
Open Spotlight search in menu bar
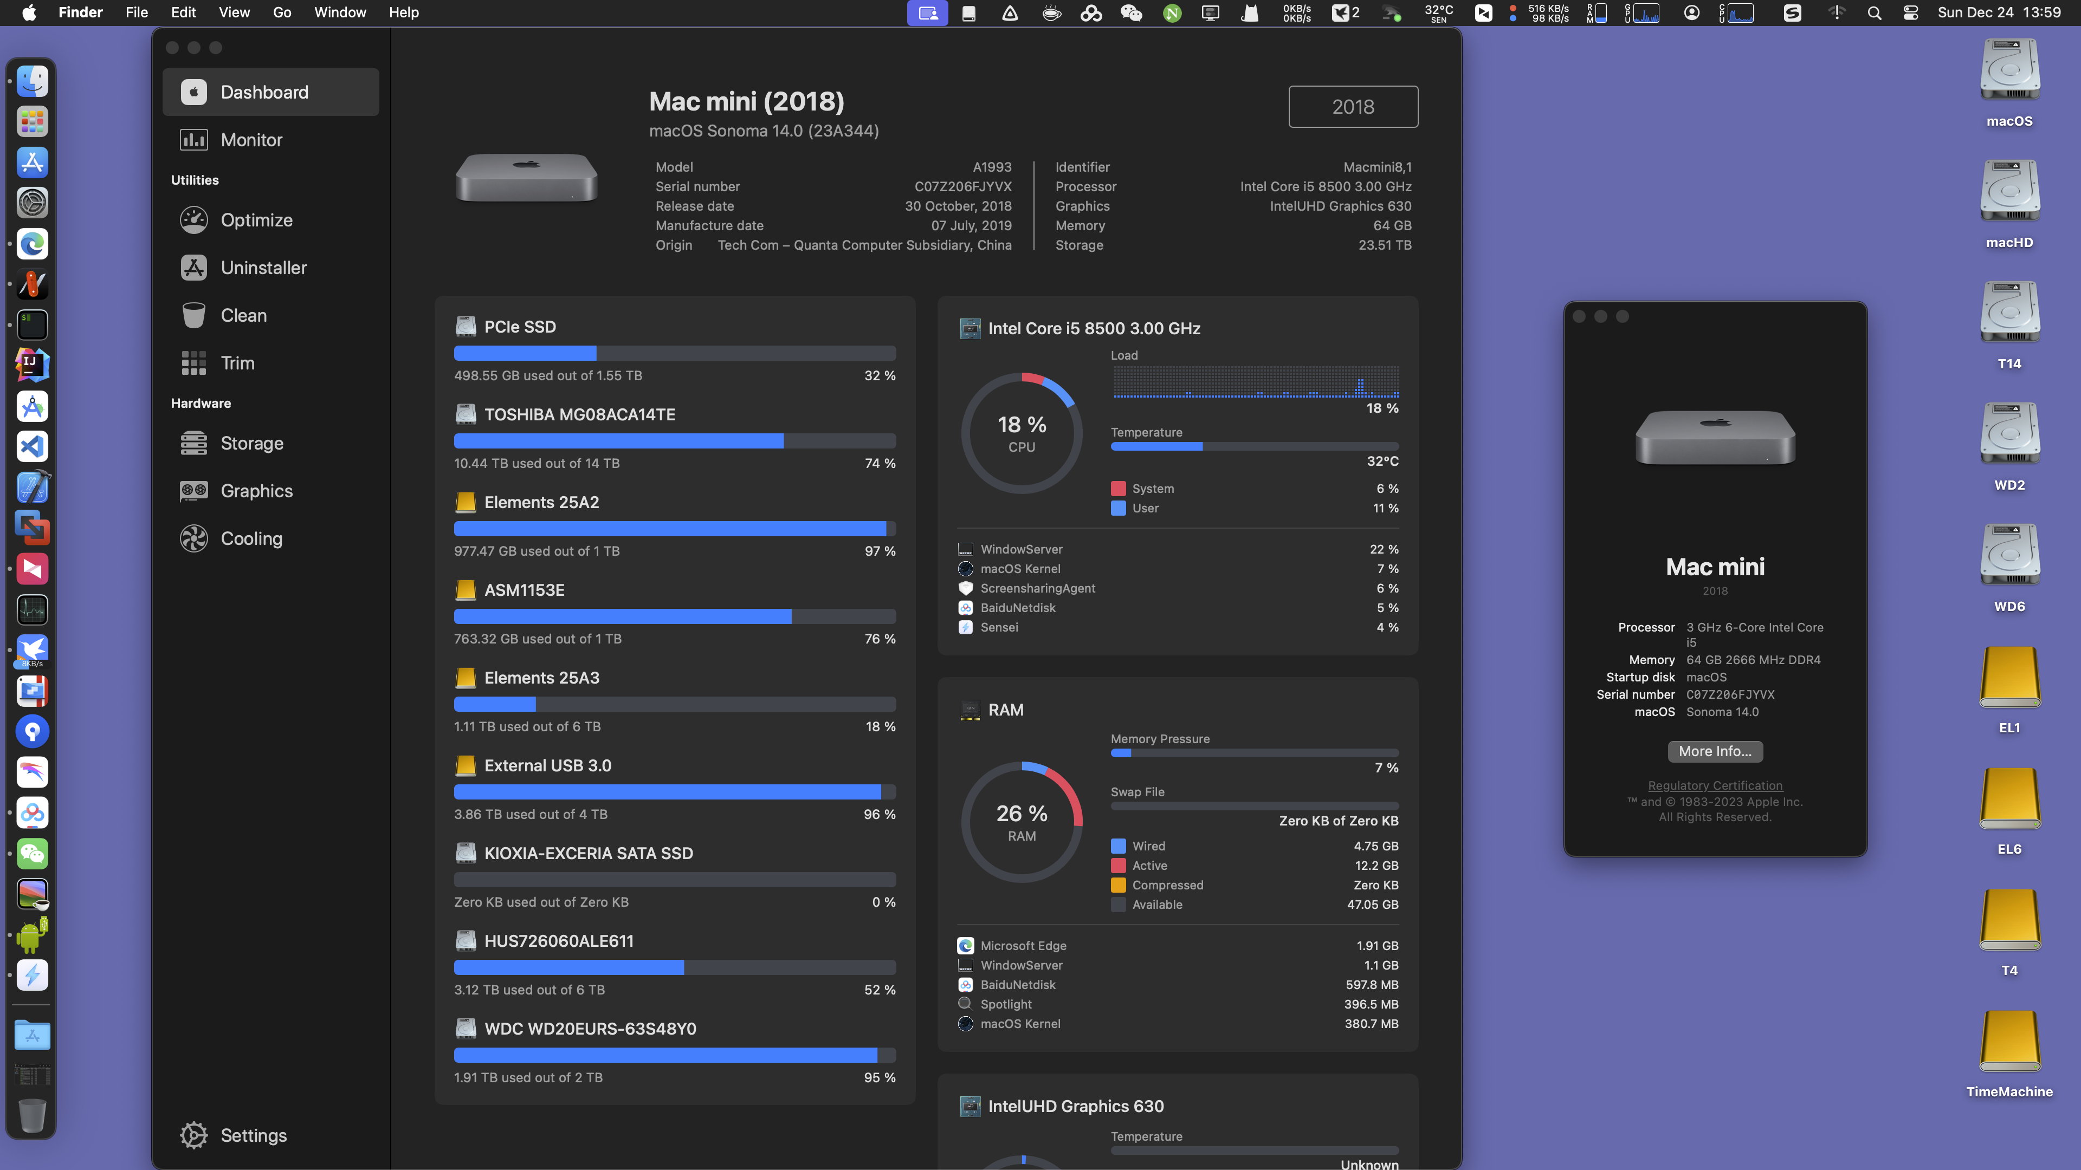point(1874,13)
